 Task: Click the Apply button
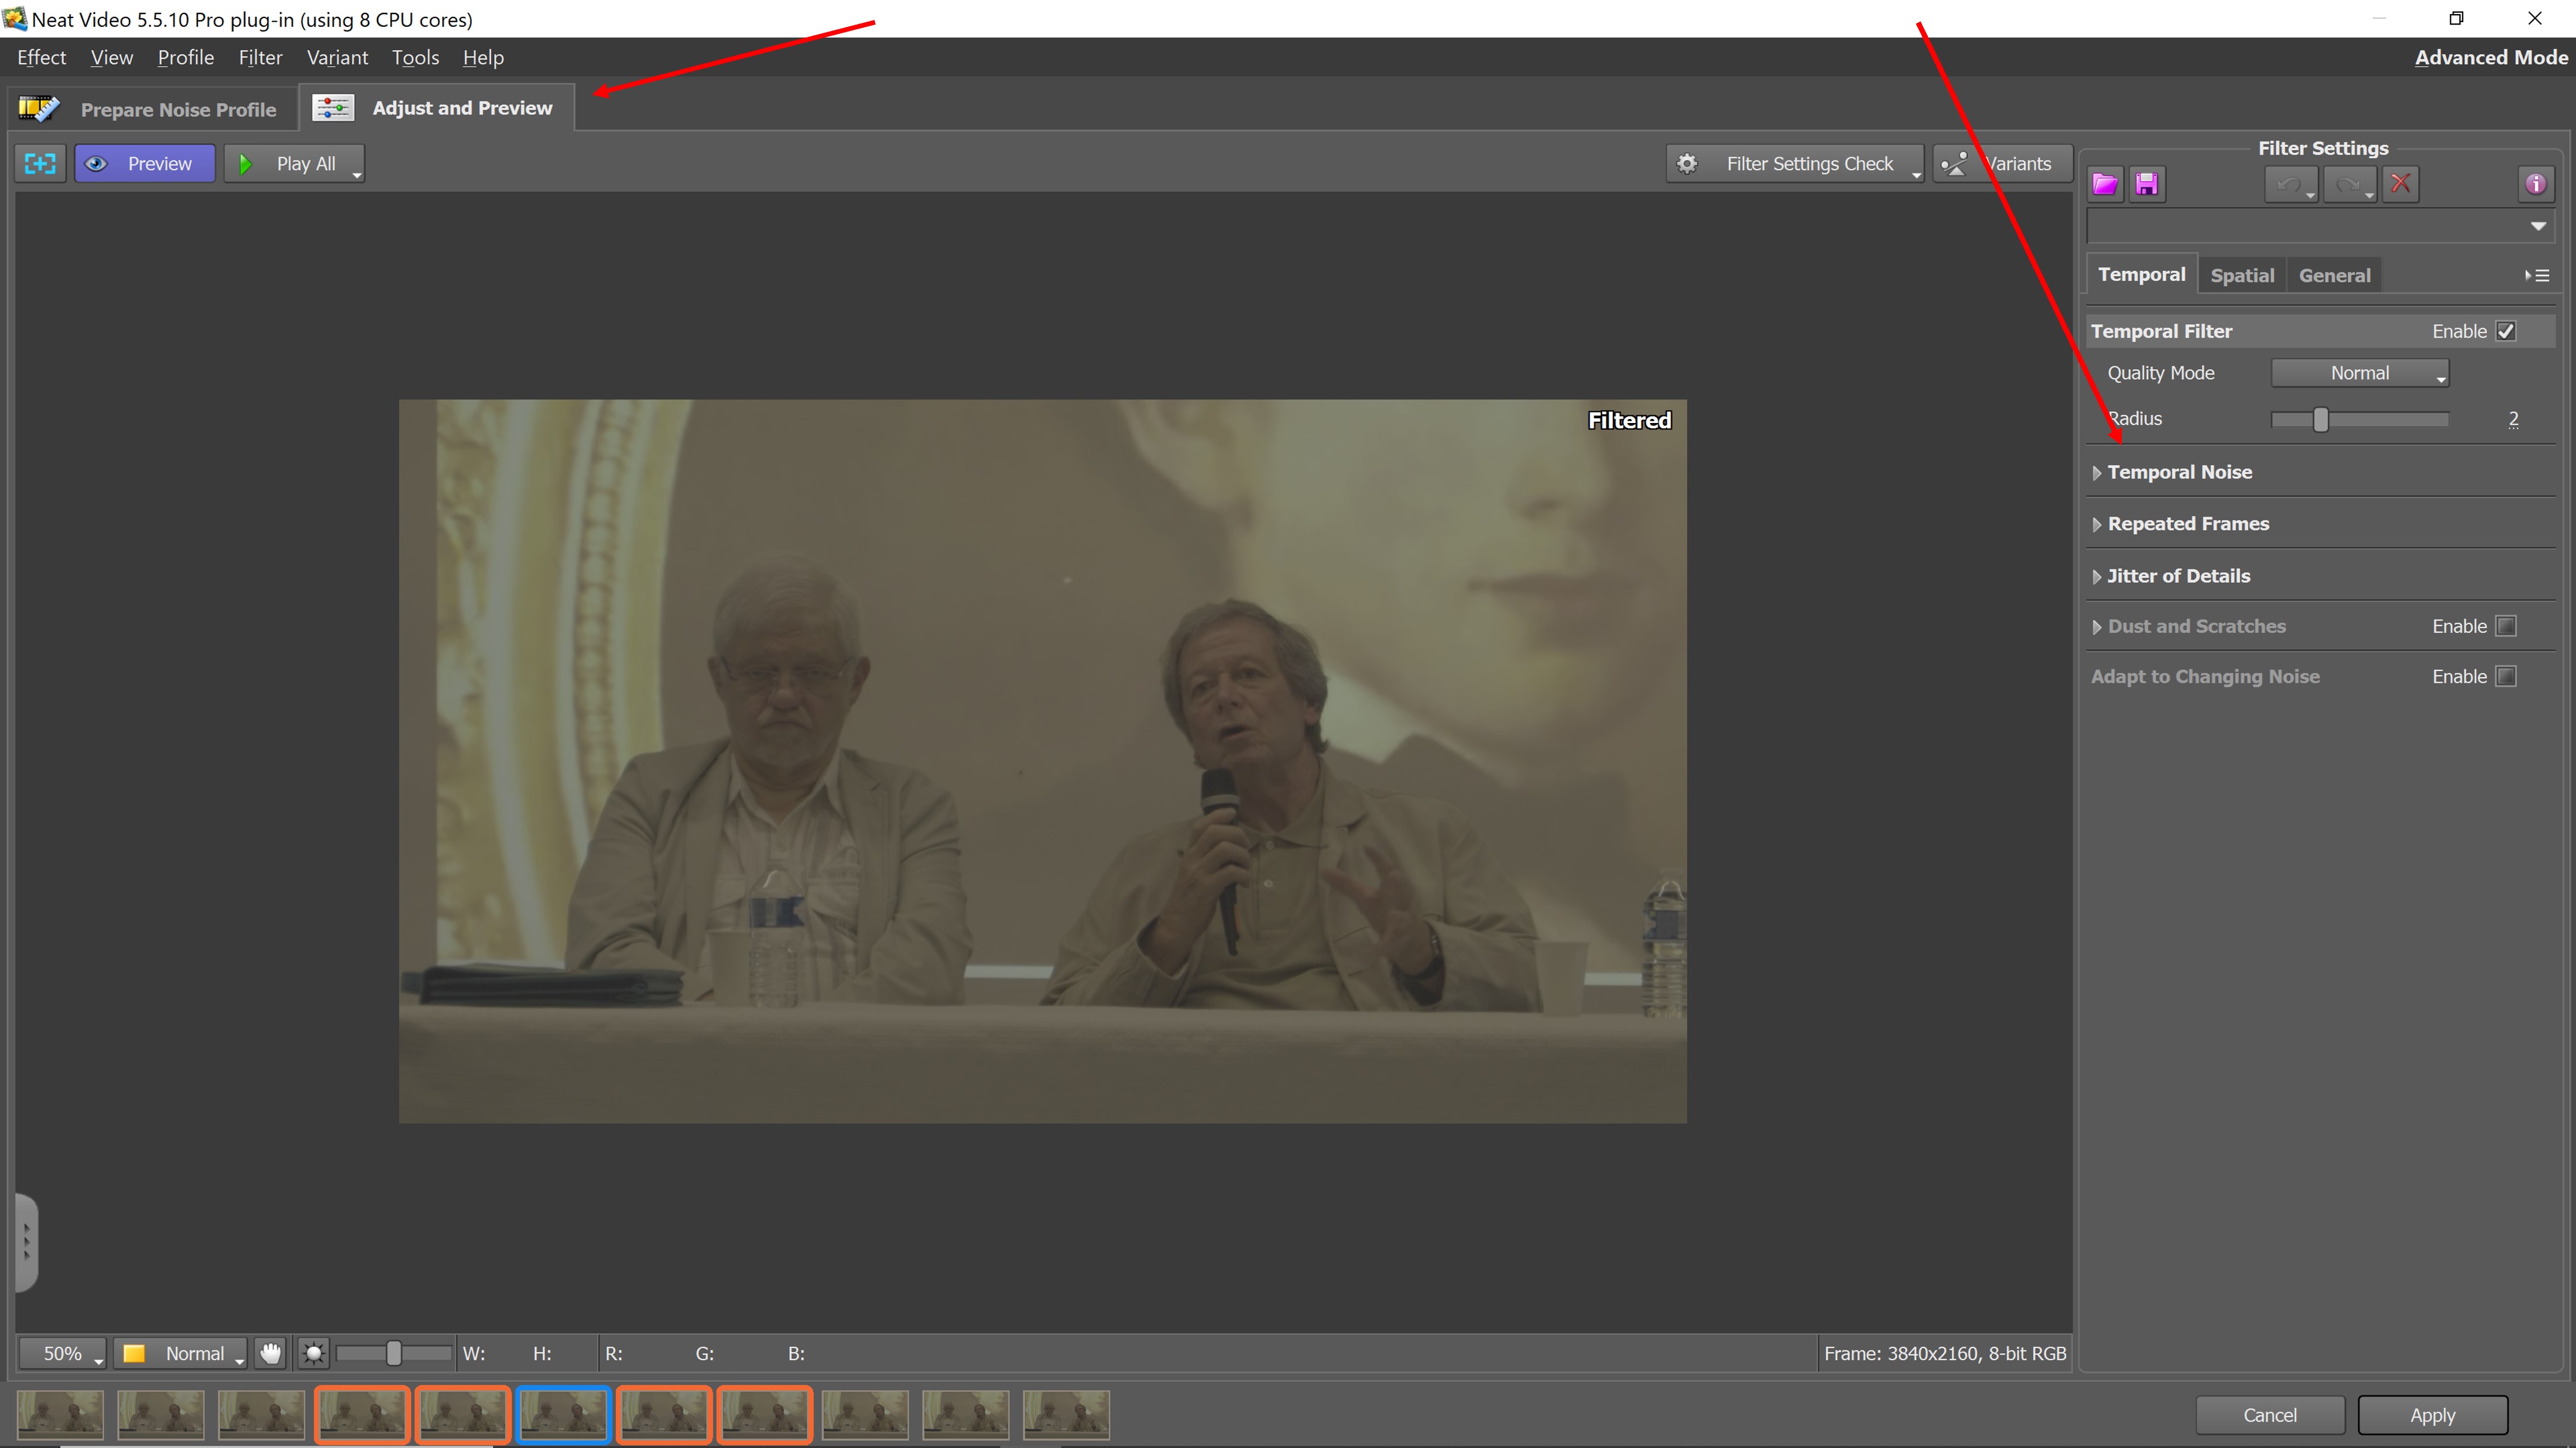(2432, 1415)
